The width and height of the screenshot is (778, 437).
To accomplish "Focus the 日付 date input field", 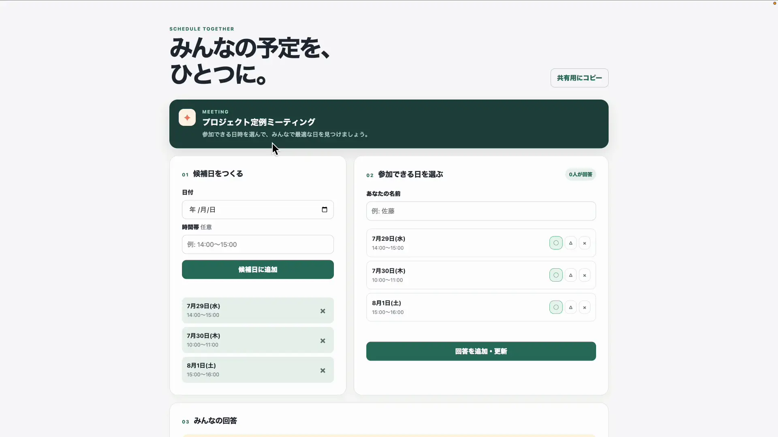I will [x=258, y=210].
